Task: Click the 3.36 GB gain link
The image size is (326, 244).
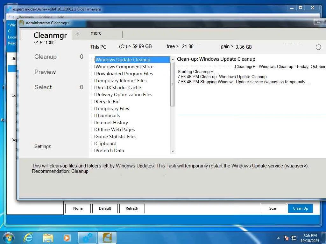Action: pyautogui.click(x=244, y=47)
